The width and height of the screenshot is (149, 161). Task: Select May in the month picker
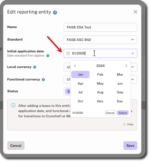pyautogui.click(x=100, y=83)
